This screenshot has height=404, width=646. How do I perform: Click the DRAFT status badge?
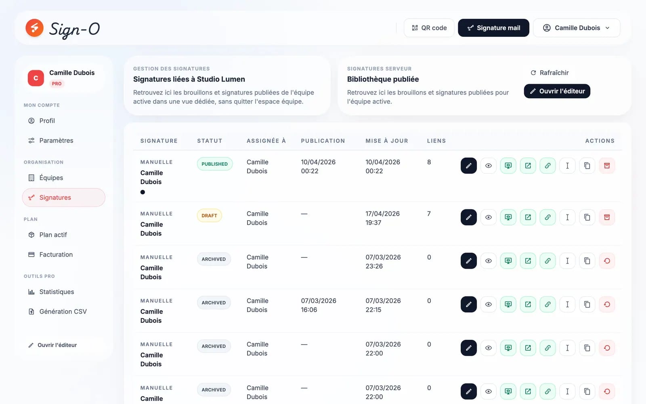(209, 216)
